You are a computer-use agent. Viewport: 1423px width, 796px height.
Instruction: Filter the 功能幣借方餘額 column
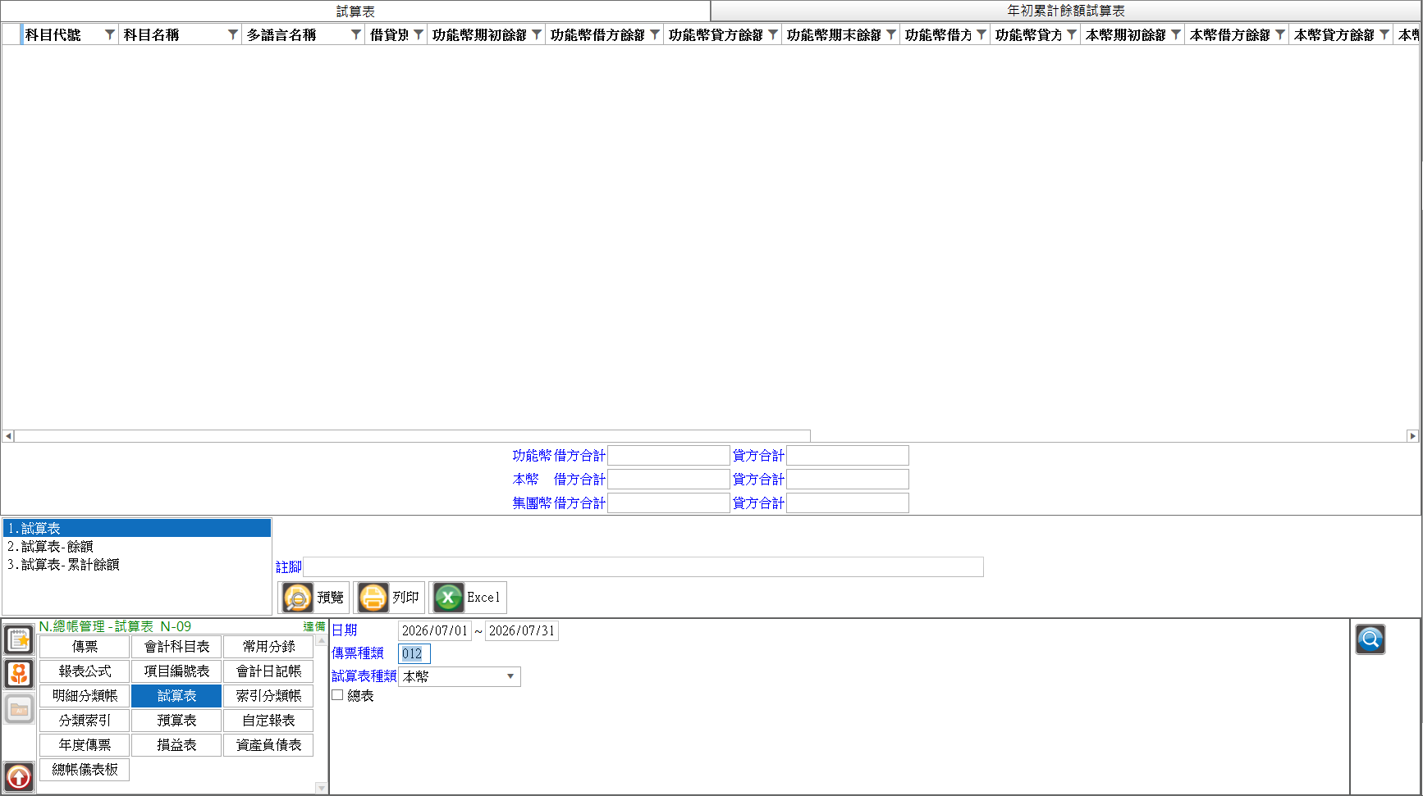[654, 34]
